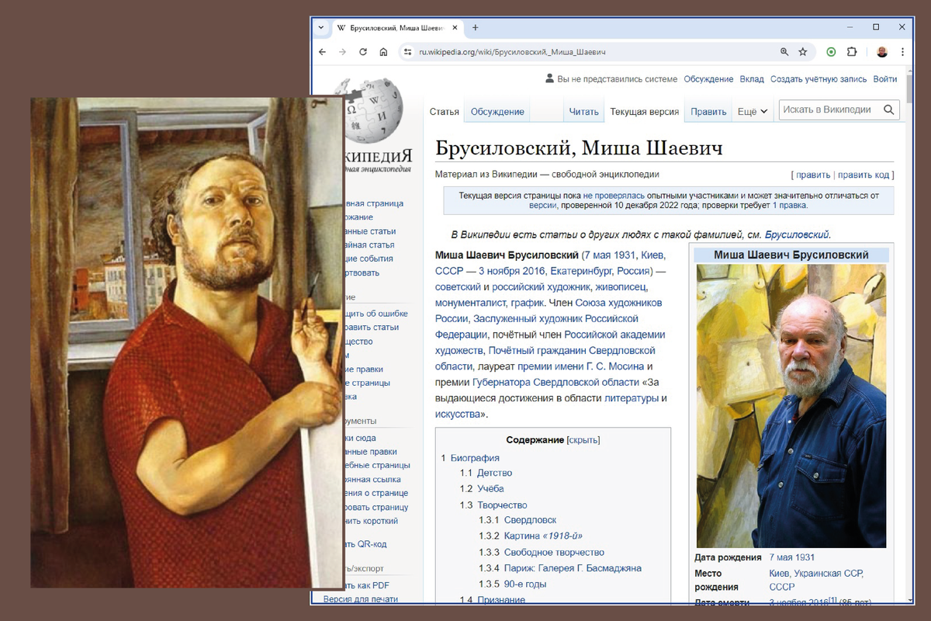
Task: Open the Chrome profile avatar
Action: (882, 52)
